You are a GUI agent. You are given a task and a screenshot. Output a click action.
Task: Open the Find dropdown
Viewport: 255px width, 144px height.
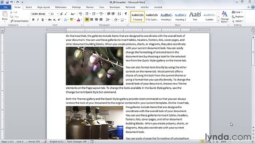pyautogui.click(x=242, y=12)
